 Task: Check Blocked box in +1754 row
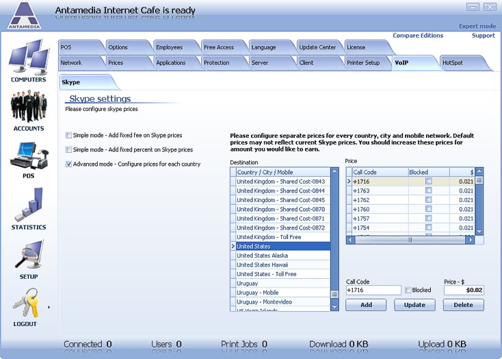(428, 227)
